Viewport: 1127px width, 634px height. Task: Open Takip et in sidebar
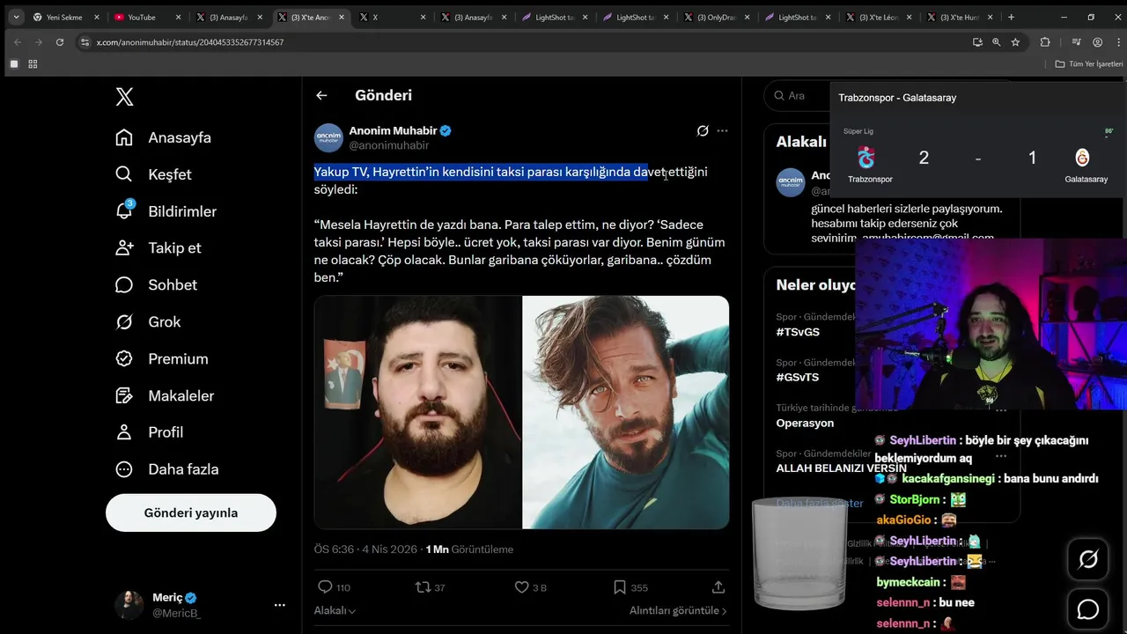coord(158,247)
